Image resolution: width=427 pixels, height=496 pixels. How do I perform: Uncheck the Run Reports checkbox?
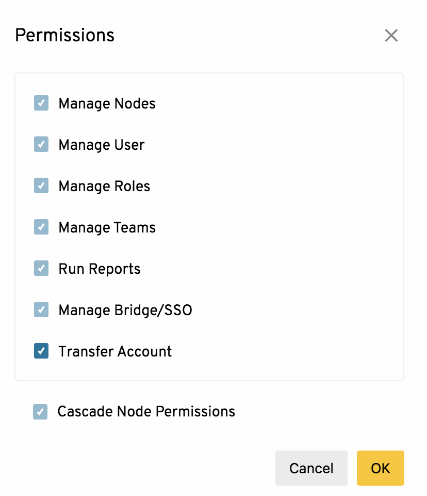(x=41, y=268)
